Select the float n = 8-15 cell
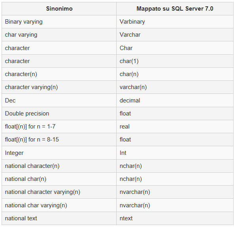Screen dimensions: 236x227 tap(59, 140)
